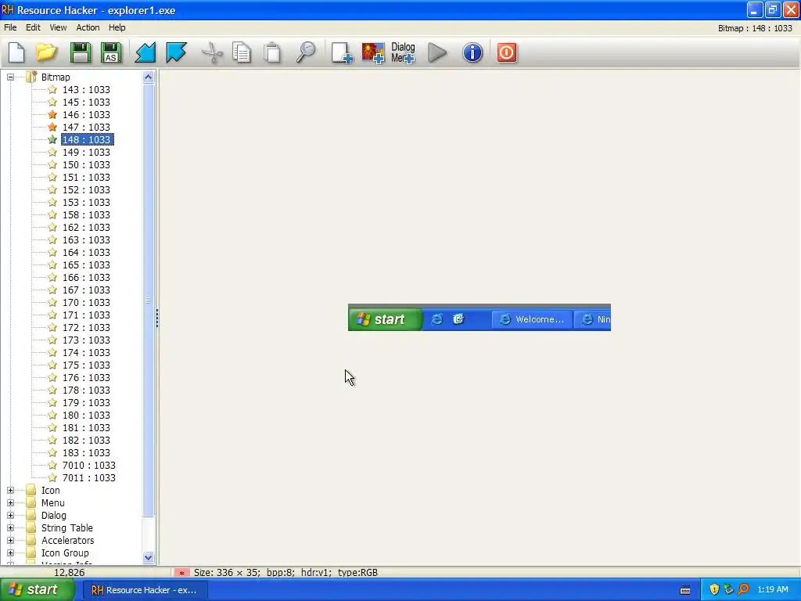The width and height of the screenshot is (801, 601).
Task: Click the tree scrollbar up arrow
Action: pos(148,77)
